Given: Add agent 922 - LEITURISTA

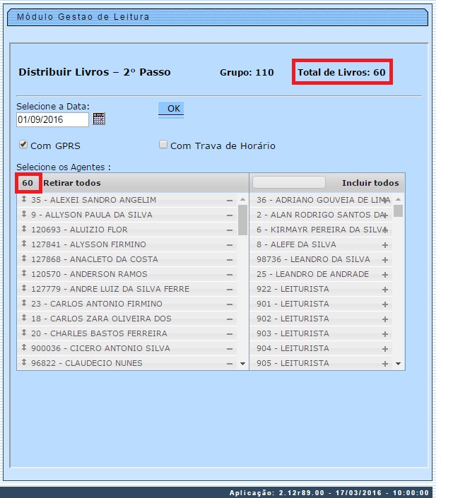Looking at the screenshot, I should tap(385, 290).
